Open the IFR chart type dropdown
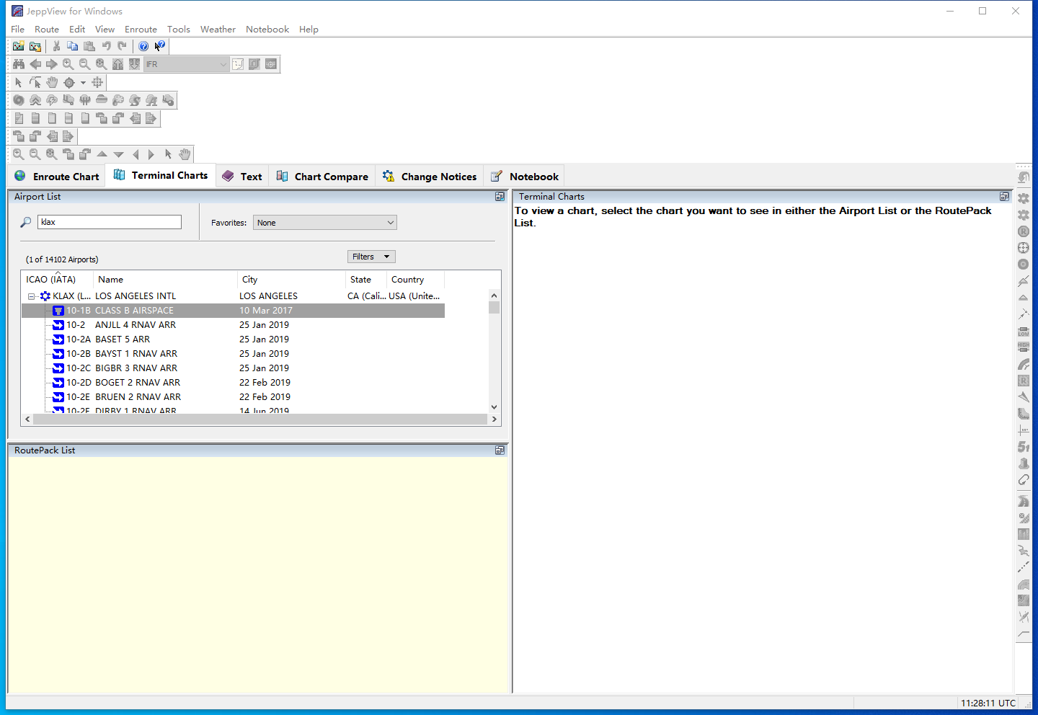This screenshot has height=715, width=1038. pyautogui.click(x=223, y=64)
